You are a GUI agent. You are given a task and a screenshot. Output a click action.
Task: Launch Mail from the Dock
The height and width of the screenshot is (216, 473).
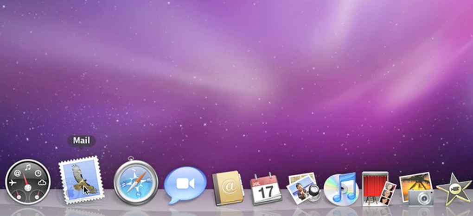(82, 180)
